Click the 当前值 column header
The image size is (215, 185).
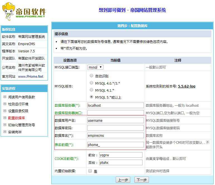click(115, 60)
